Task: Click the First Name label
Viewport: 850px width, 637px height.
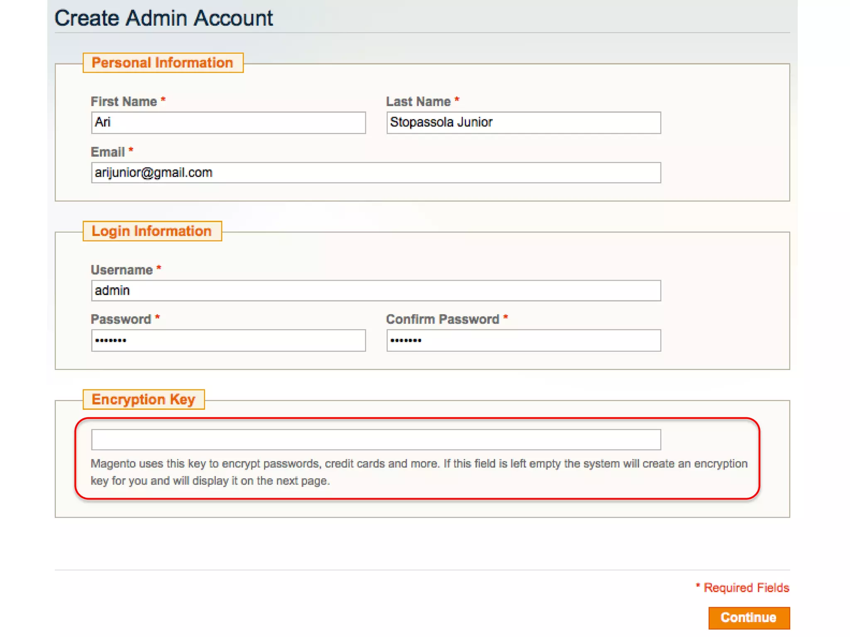Action: 124,102
